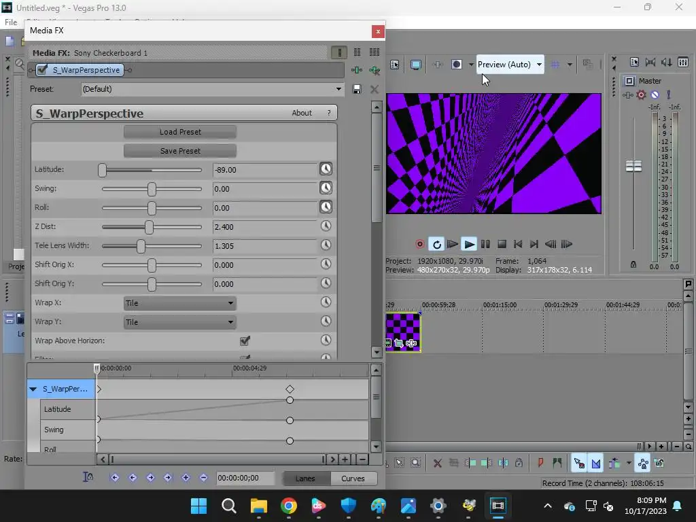Click the Tele Lens Width slider handle
696x522 pixels.
[x=141, y=246]
